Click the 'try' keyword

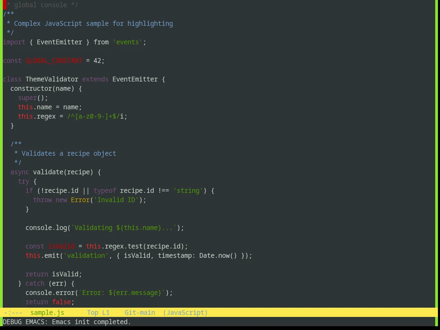click(23, 181)
